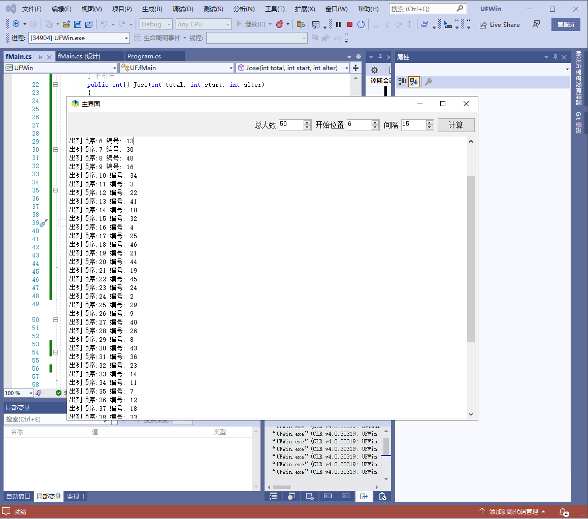The width and height of the screenshot is (588, 519).
Task: Click the IntelliCode icon beside zoom level
Action: [x=39, y=393]
